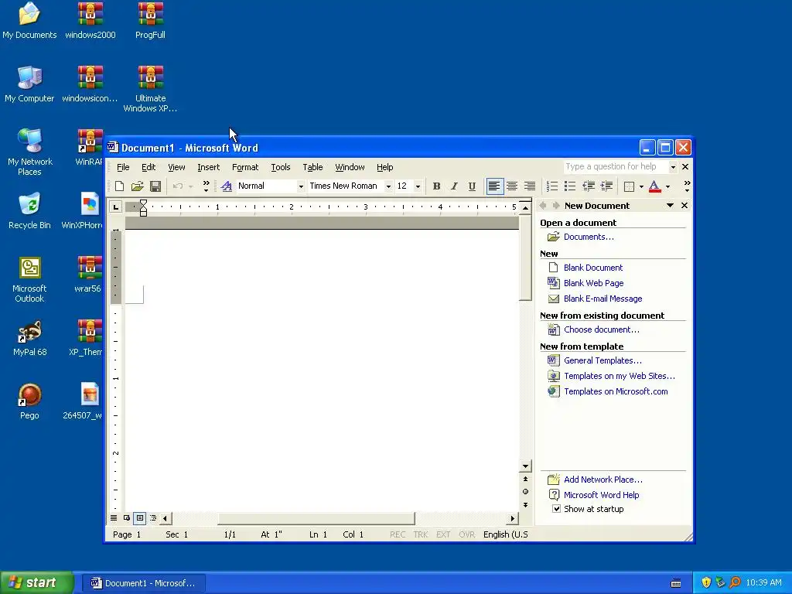The width and height of the screenshot is (792, 594).
Task: Open the Edit menu
Action: pyautogui.click(x=148, y=167)
